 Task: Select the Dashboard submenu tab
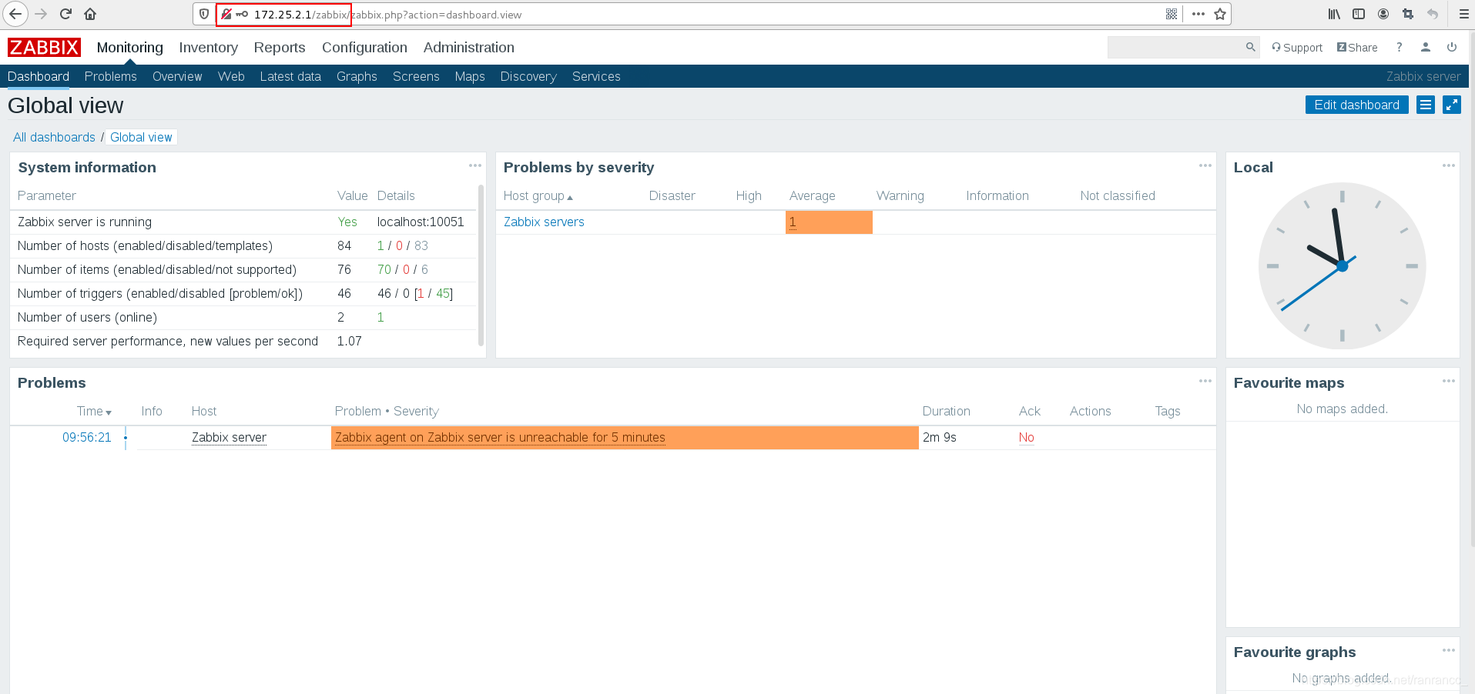point(39,76)
